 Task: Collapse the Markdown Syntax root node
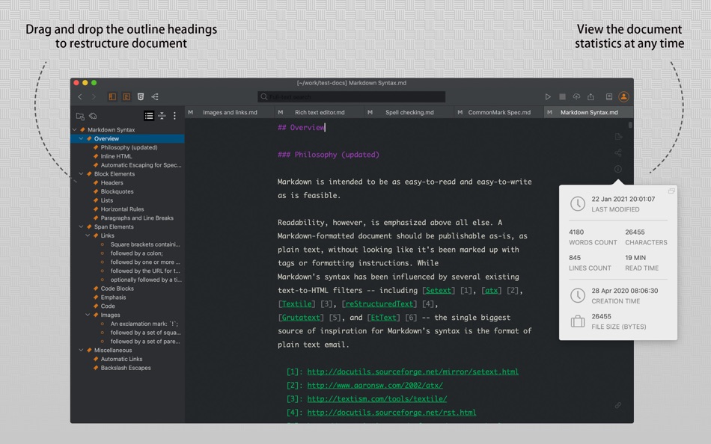click(74, 129)
